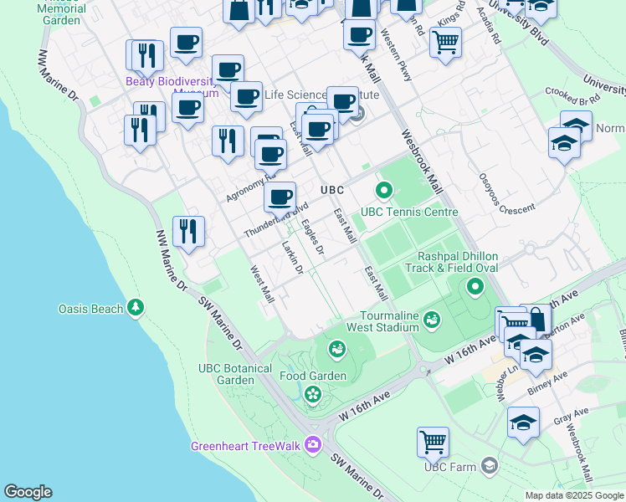Click the West Mall street label
Viewport: 626px width, 502px height.
[262, 284]
